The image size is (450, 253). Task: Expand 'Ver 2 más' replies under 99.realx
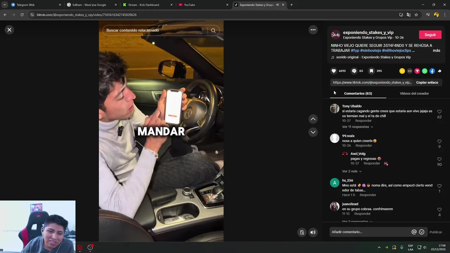click(x=352, y=171)
